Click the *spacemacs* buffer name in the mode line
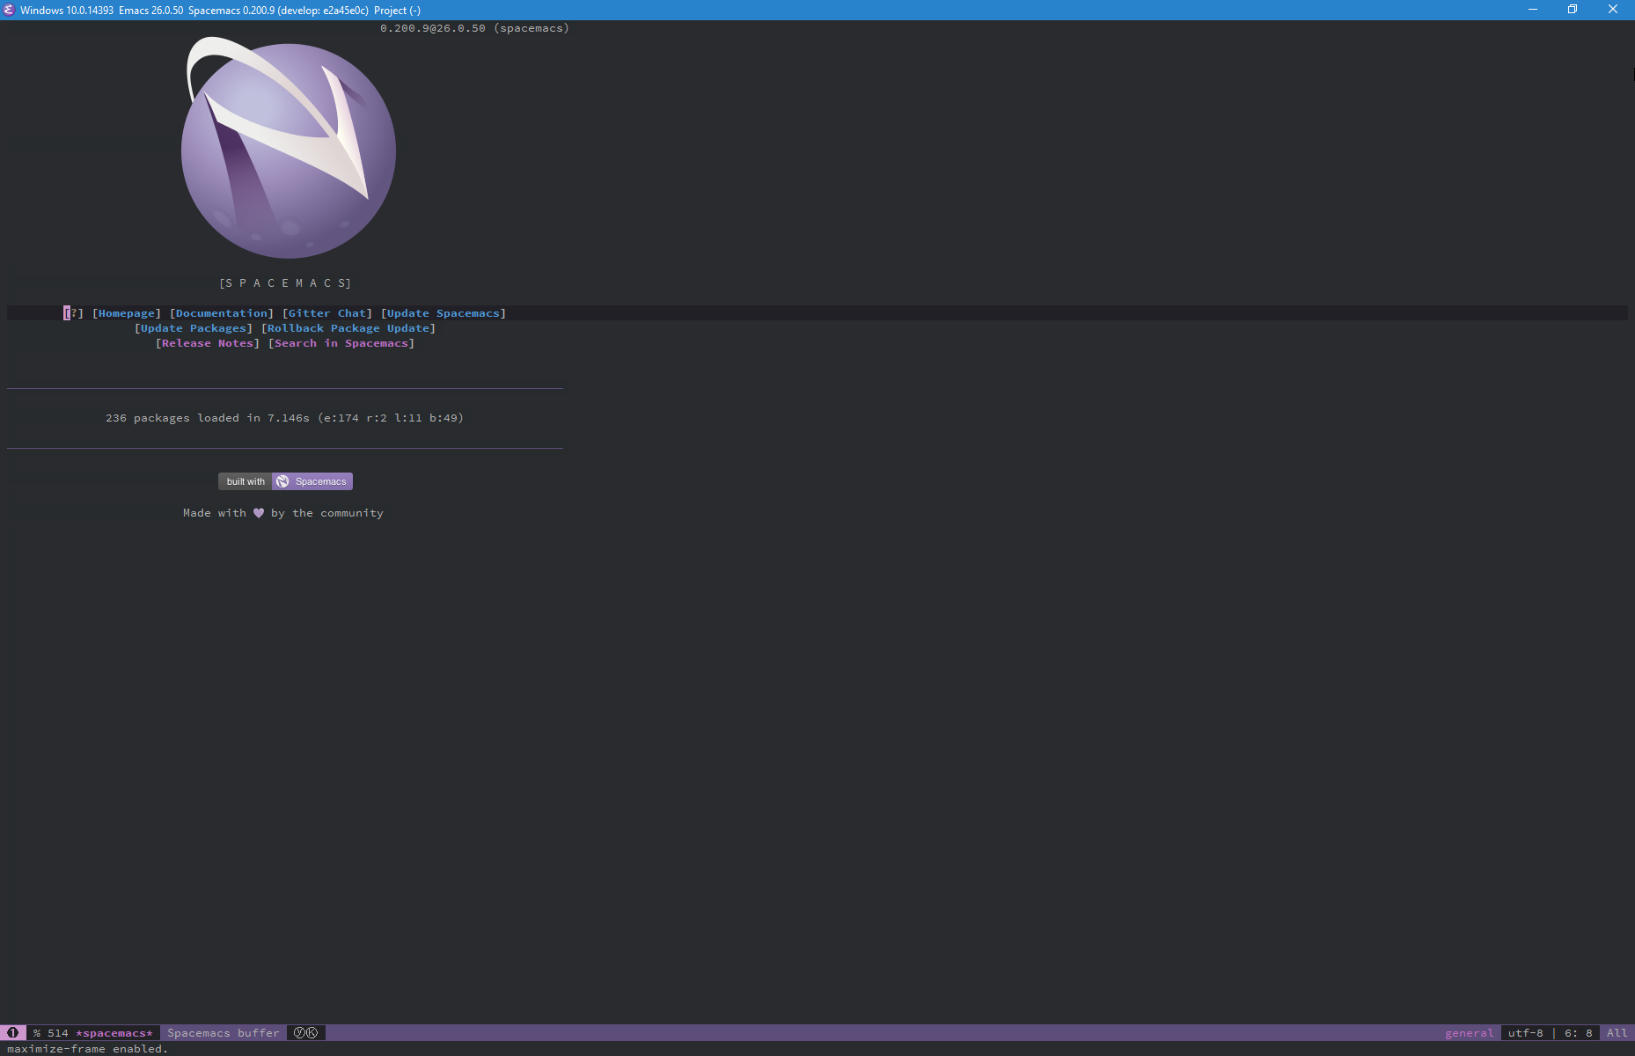 point(113,1032)
